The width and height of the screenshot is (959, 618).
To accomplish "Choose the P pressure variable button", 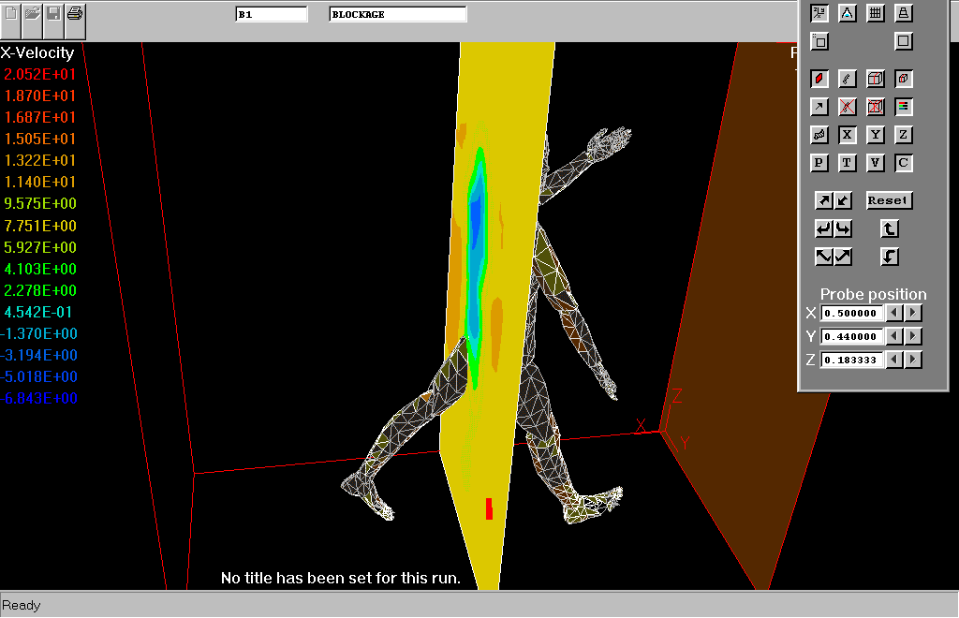I will tap(819, 163).
